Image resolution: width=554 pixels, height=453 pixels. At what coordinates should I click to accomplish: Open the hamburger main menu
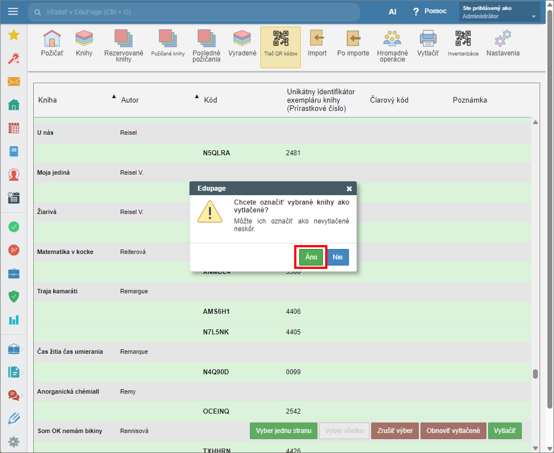[x=13, y=12]
